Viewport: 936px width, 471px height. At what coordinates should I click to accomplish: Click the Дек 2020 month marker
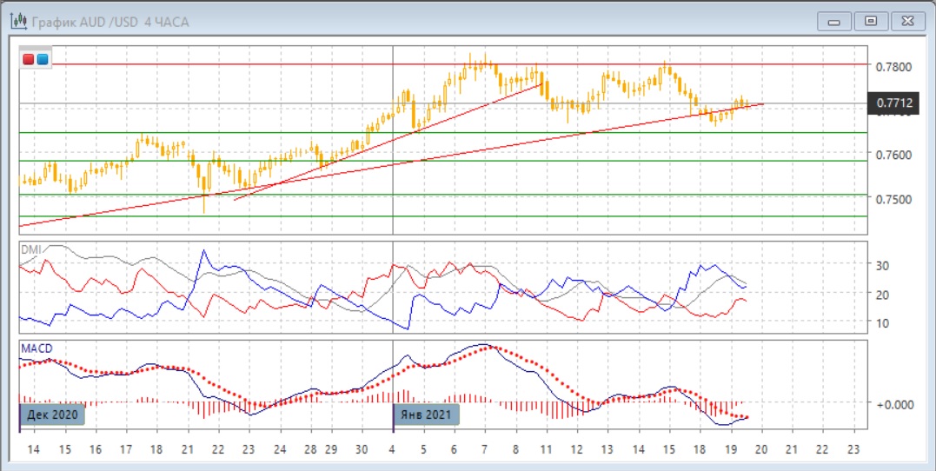pos(53,415)
